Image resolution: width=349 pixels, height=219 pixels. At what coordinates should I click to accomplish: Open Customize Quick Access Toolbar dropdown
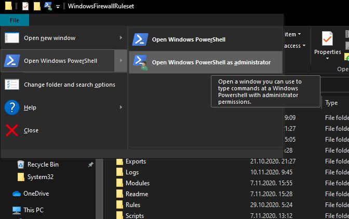point(58,7)
